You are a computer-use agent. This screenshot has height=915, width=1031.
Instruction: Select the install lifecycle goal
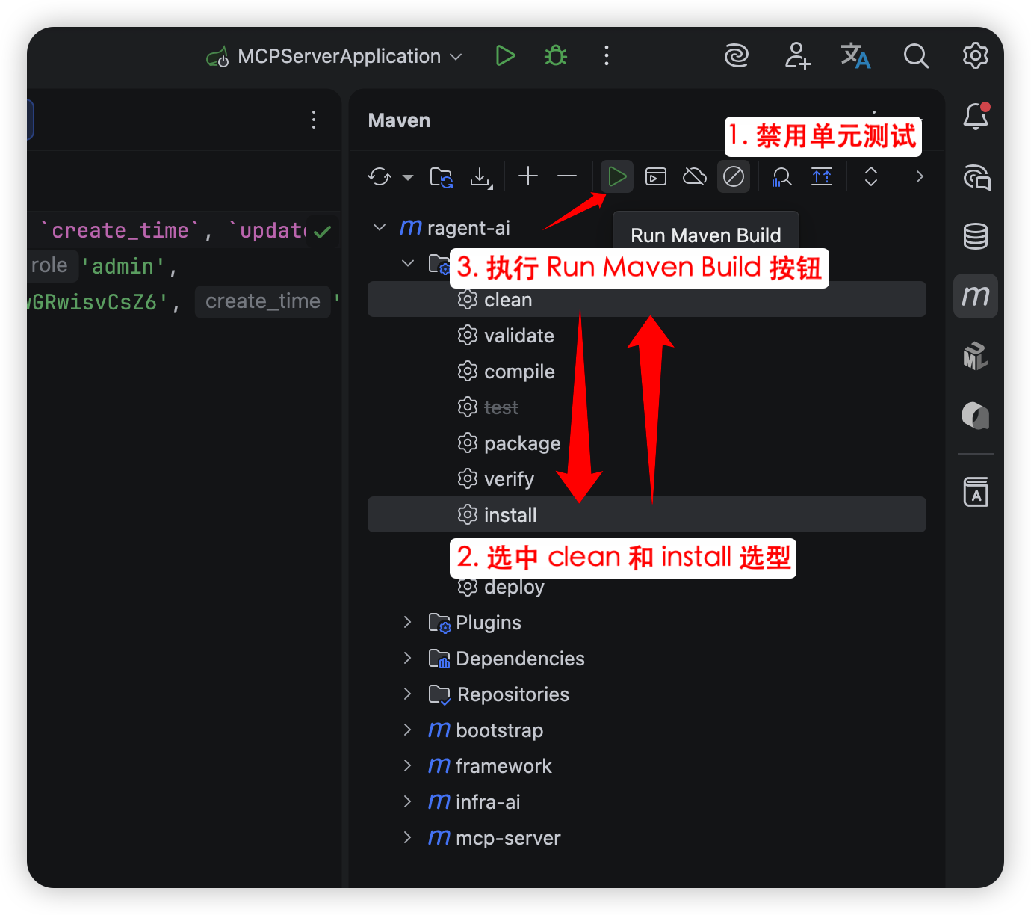[x=510, y=515]
